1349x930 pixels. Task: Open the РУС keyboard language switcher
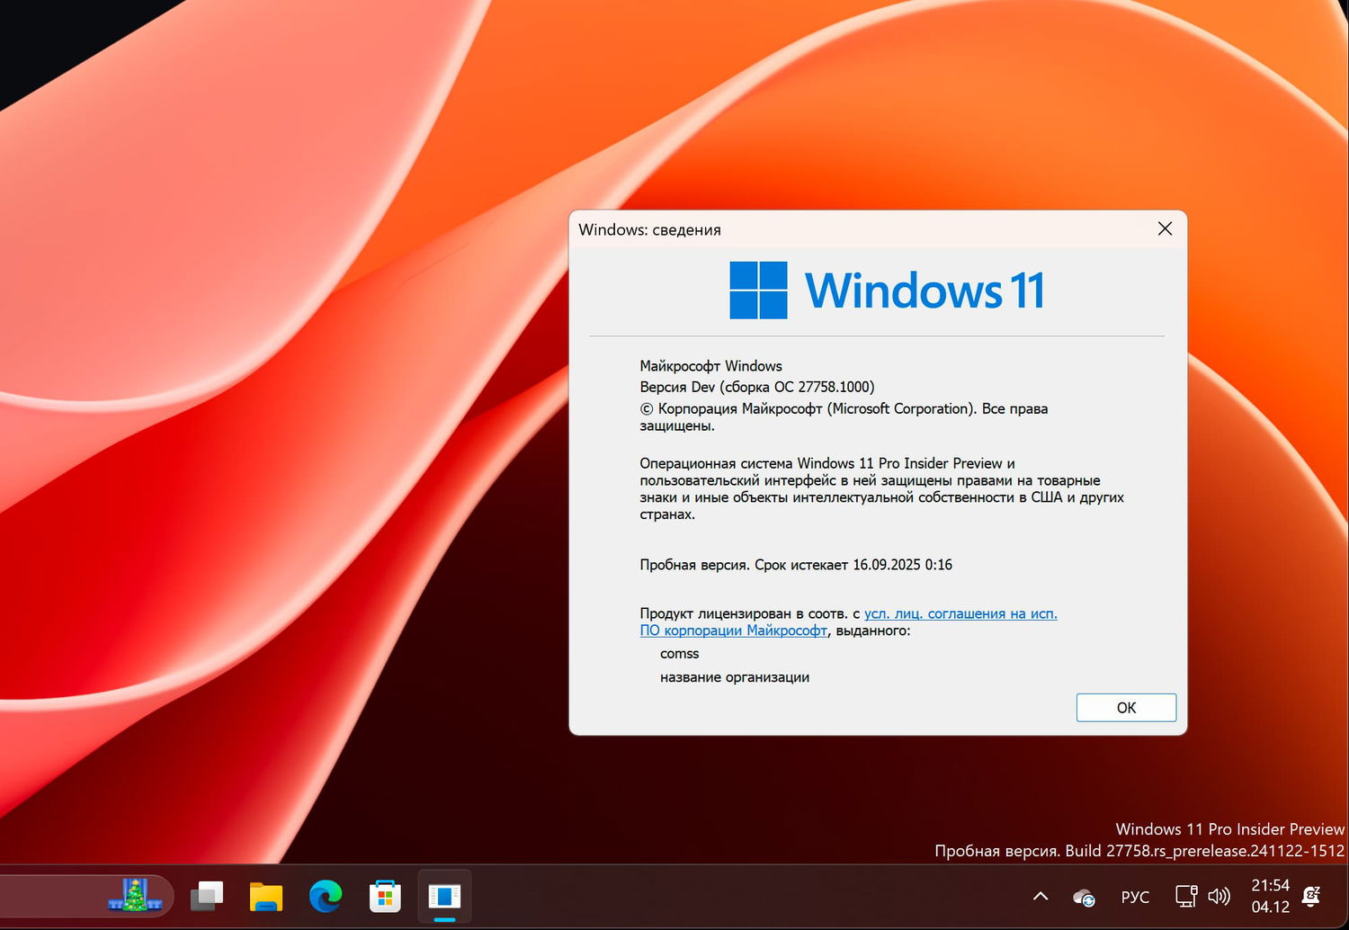pyautogui.click(x=1135, y=897)
